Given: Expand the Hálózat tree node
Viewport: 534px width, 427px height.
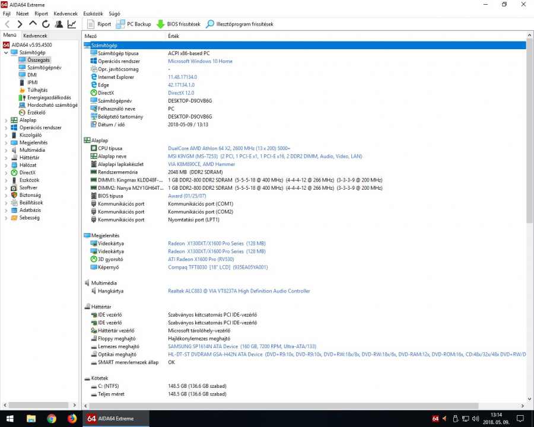Looking at the screenshot, I should tap(6, 165).
